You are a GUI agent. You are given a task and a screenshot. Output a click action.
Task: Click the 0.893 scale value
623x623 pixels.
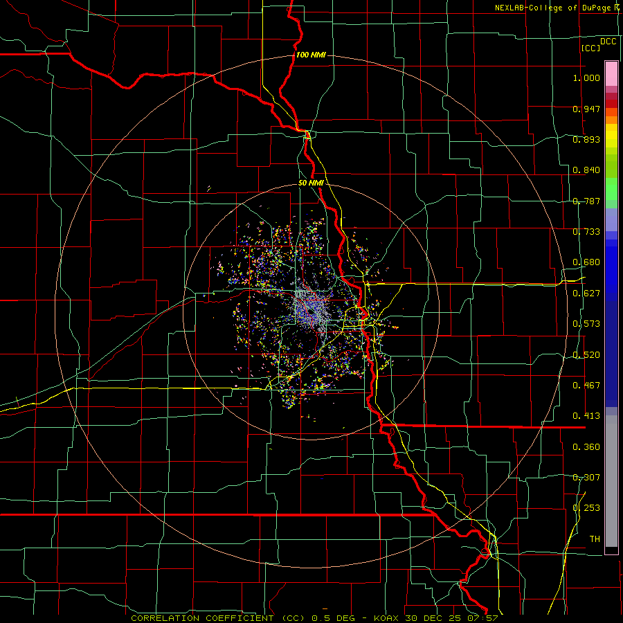pyautogui.click(x=586, y=139)
